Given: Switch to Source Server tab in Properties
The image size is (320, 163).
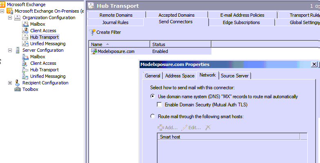Looking at the screenshot, I should [234, 76].
